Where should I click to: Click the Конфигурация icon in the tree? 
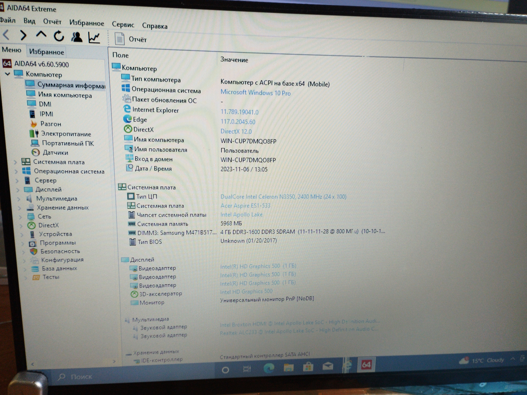pyautogui.click(x=34, y=260)
